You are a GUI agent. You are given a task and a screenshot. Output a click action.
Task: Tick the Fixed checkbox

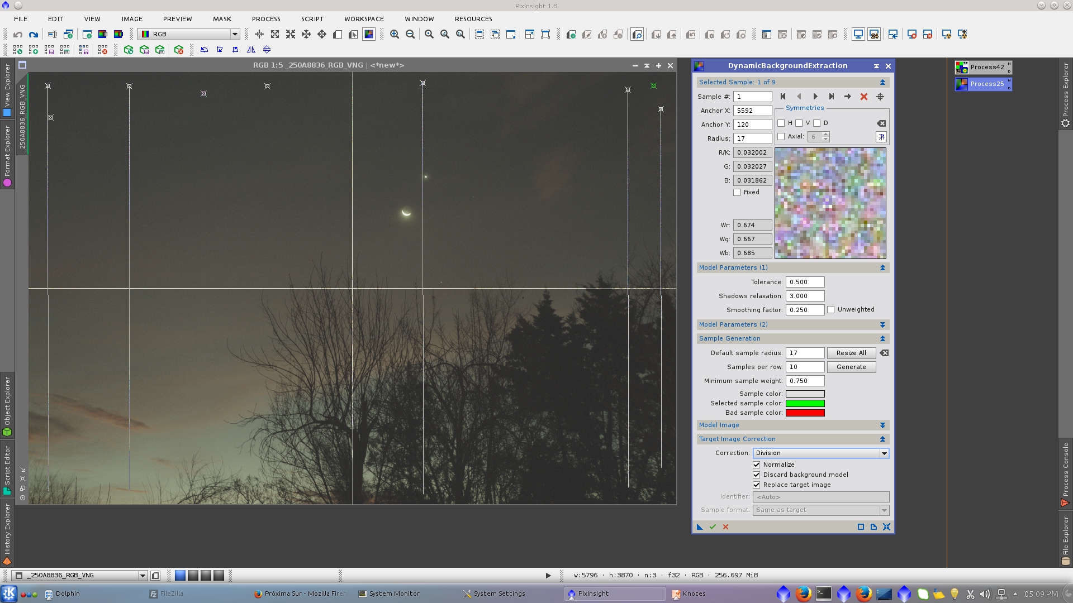pyautogui.click(x=737, y=192)
